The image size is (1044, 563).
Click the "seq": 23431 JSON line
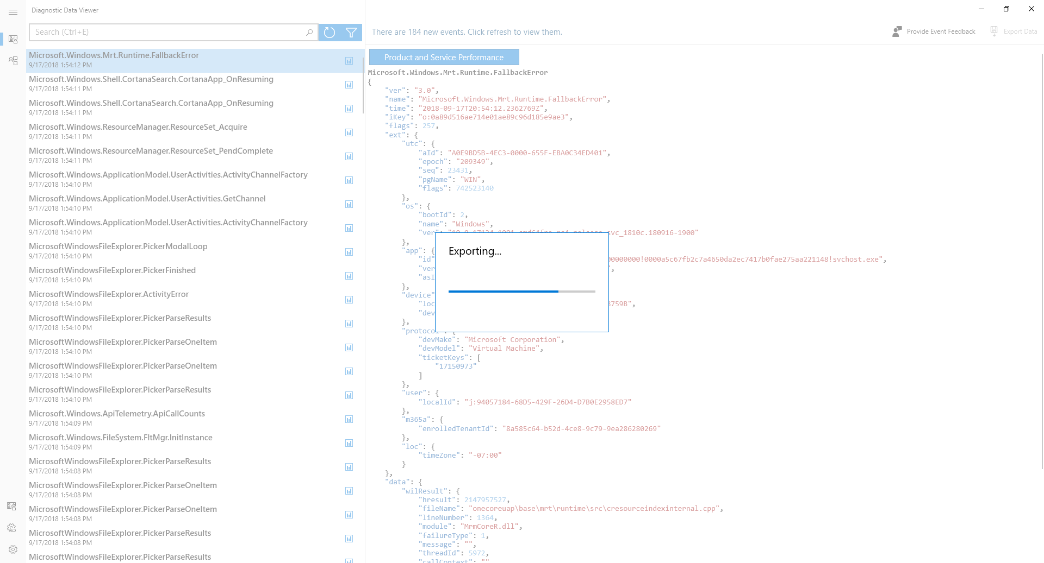point(445,170)
